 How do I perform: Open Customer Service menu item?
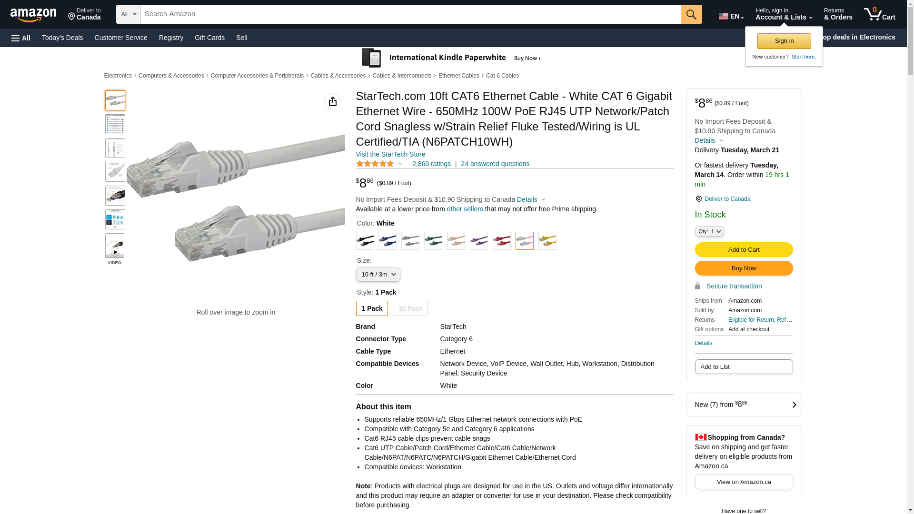point(121,38)
